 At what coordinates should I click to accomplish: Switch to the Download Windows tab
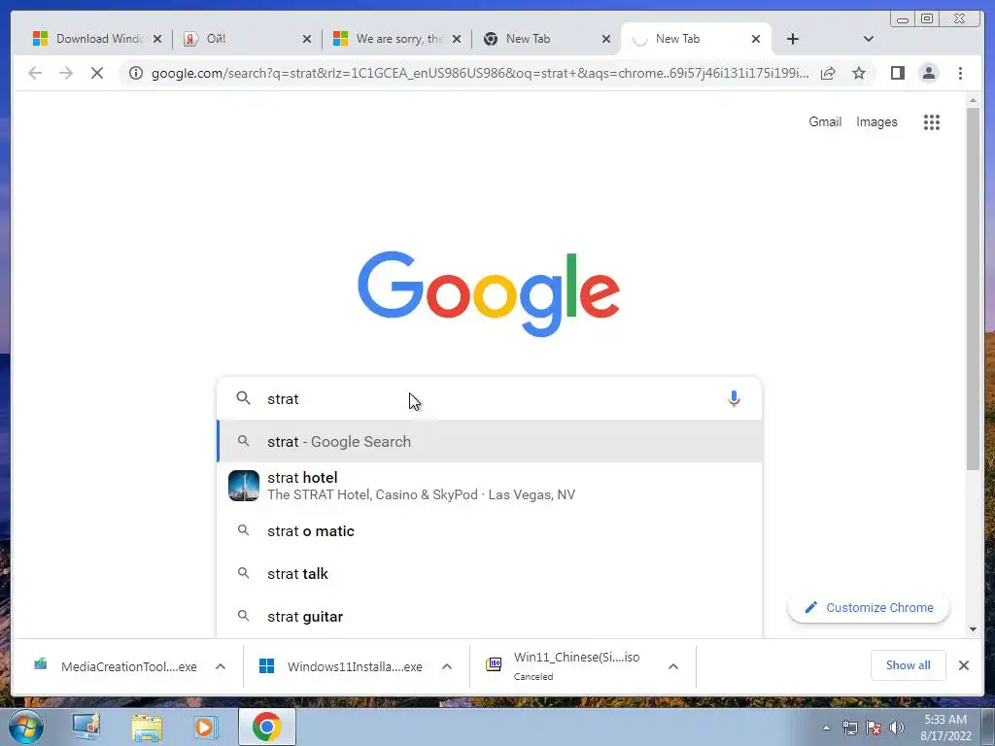click(x=88, y=39)
